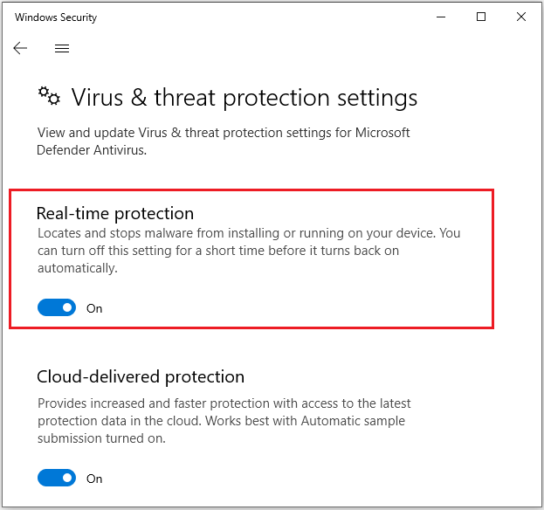Click the Real-time protection description starting with Locates

248,234
